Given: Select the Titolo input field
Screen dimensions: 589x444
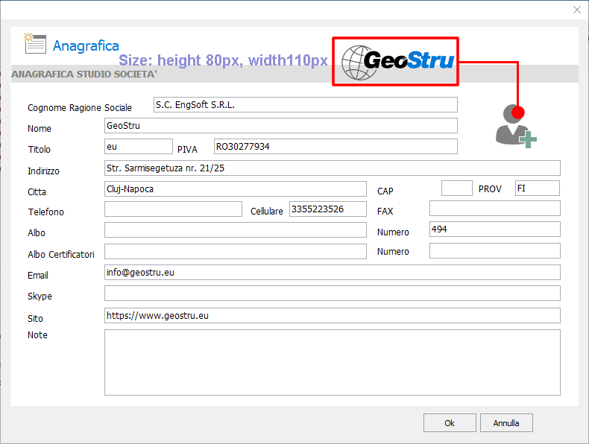Looking at the screenshot, I should 138,146.
